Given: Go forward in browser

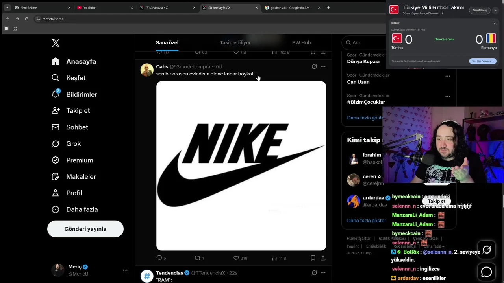Looking at the screenshot, I should (x=17, y=19).
